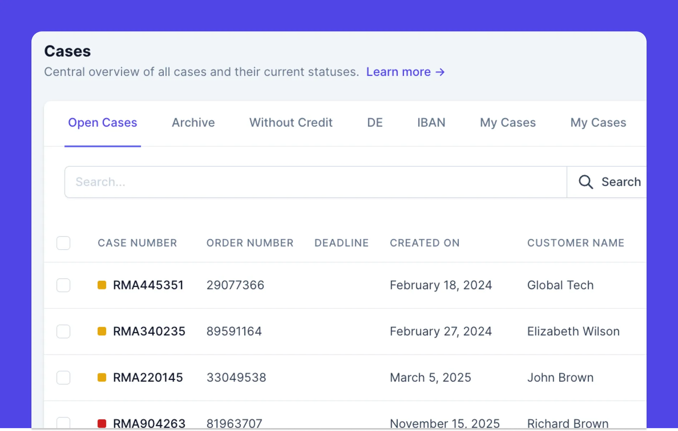
Task: Sort by Created On column header
Action: coord(424,243)
